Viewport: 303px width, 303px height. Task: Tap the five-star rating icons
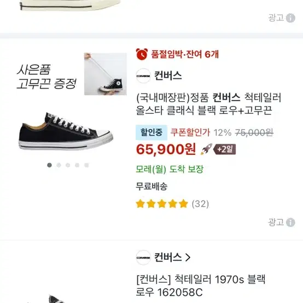[162, 204]
